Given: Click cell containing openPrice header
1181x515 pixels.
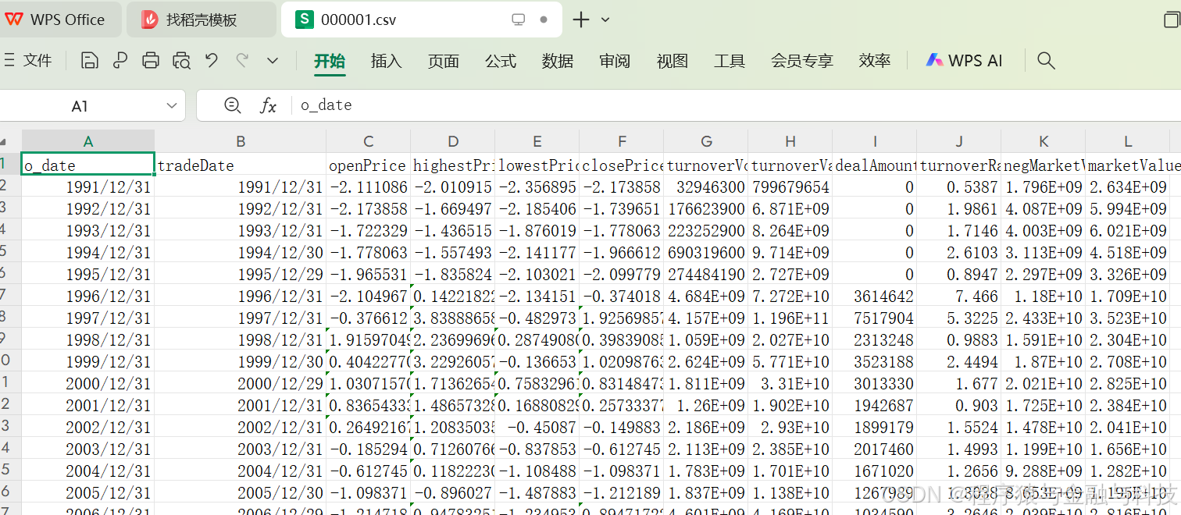Looking at the screenshot, I should point(369,165).
